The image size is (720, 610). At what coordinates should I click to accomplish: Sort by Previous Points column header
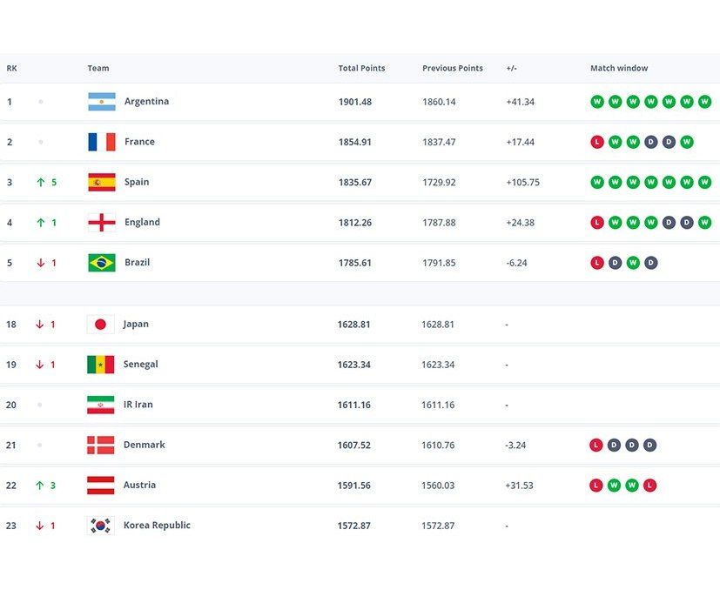pos(452,68)
